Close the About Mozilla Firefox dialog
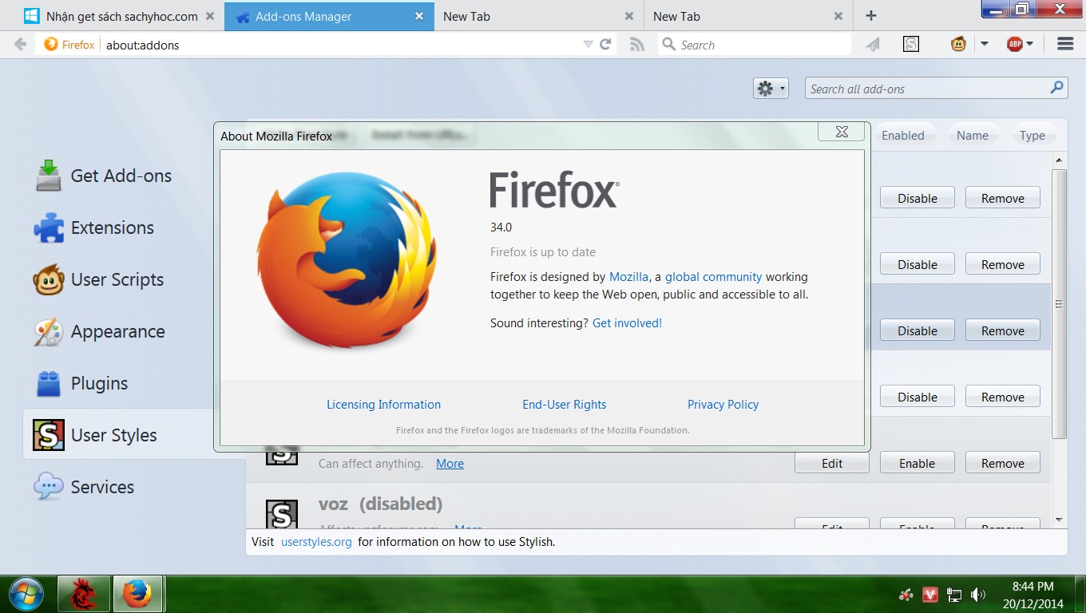Viewport: 1086px width, 613px height. (842, 132)
